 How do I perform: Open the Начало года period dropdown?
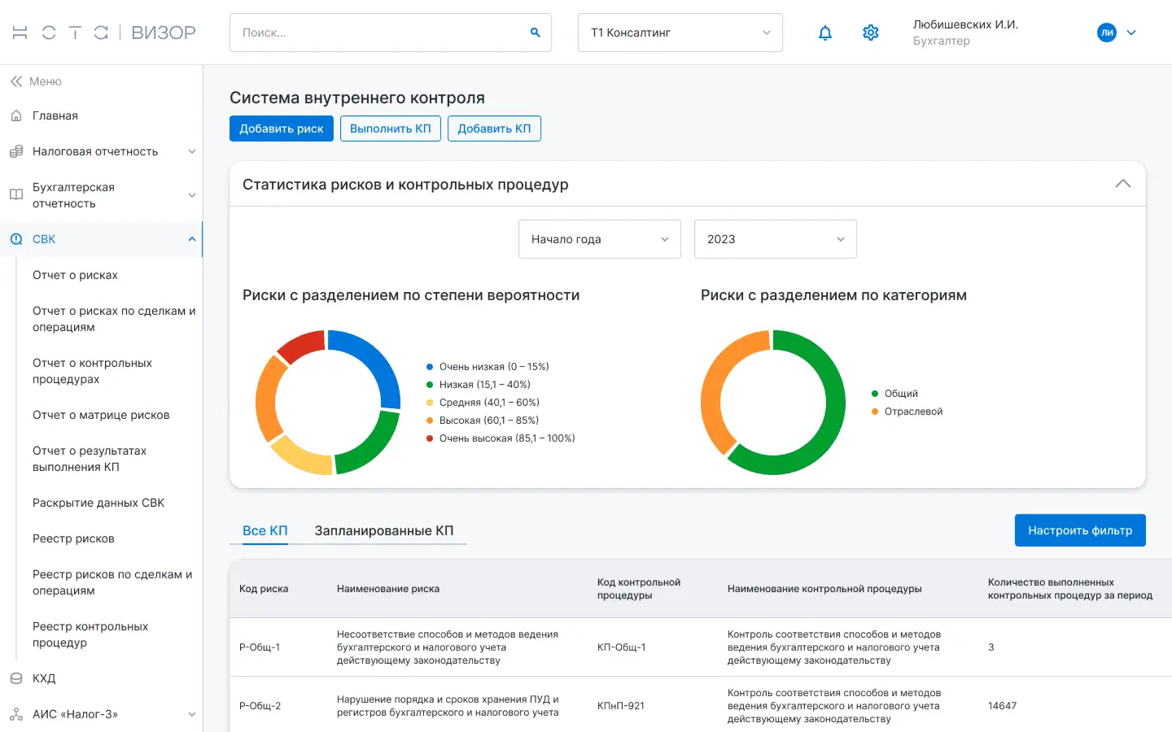600,239
